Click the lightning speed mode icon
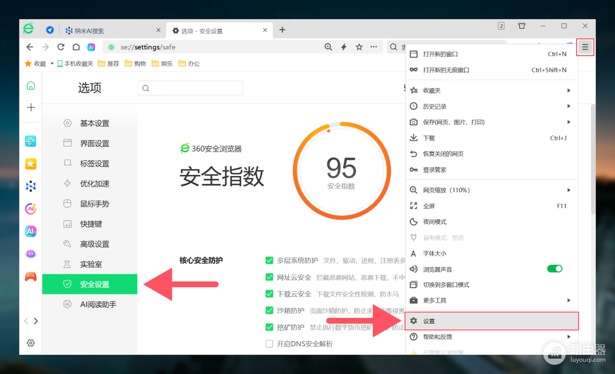The image size is (615, 374). click(x=344, y=47)
